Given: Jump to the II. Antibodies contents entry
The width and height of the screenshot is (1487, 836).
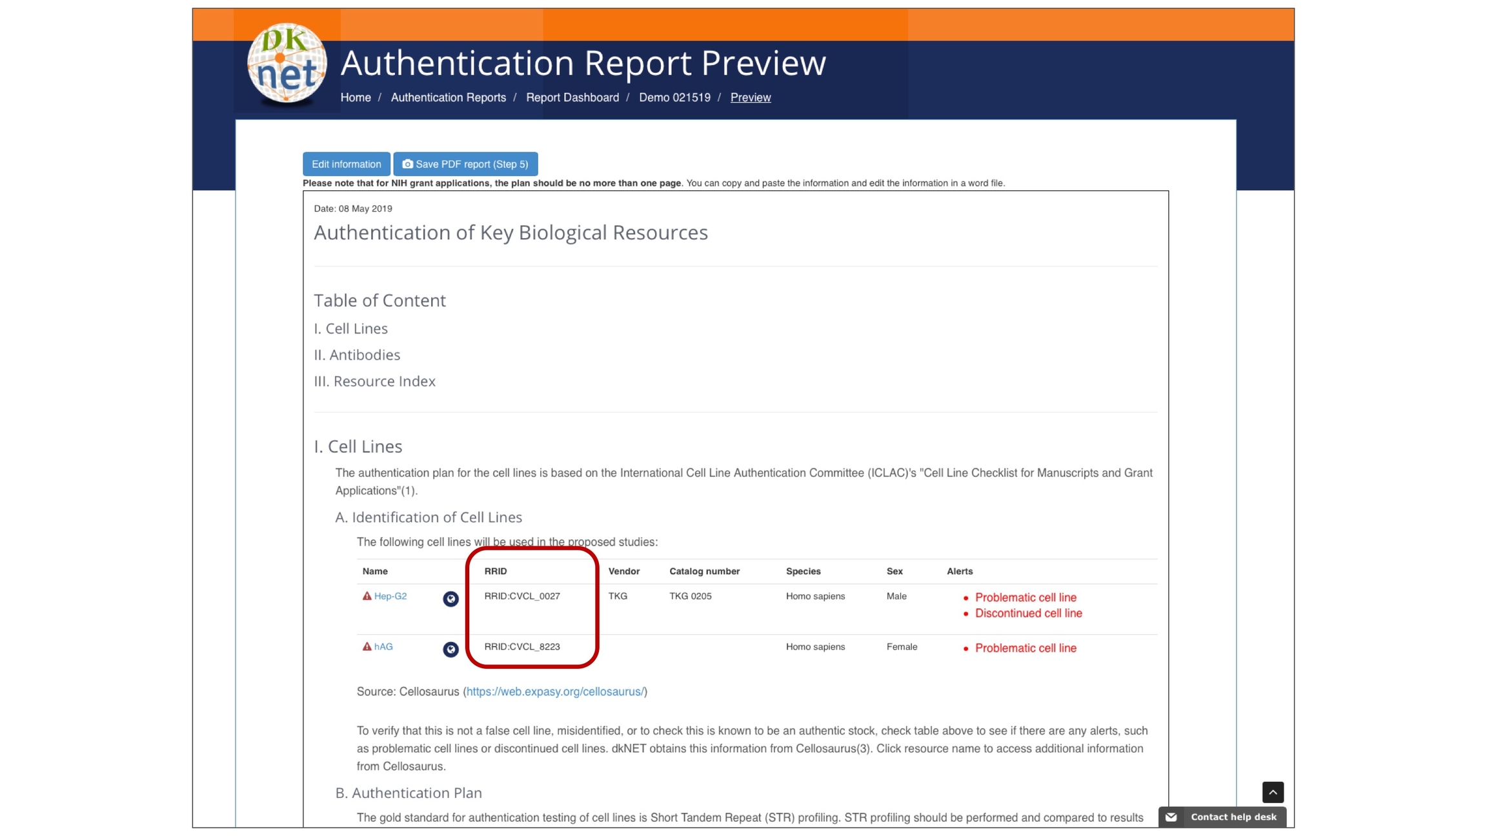Looking at the screenshot, I should (357, 355).
